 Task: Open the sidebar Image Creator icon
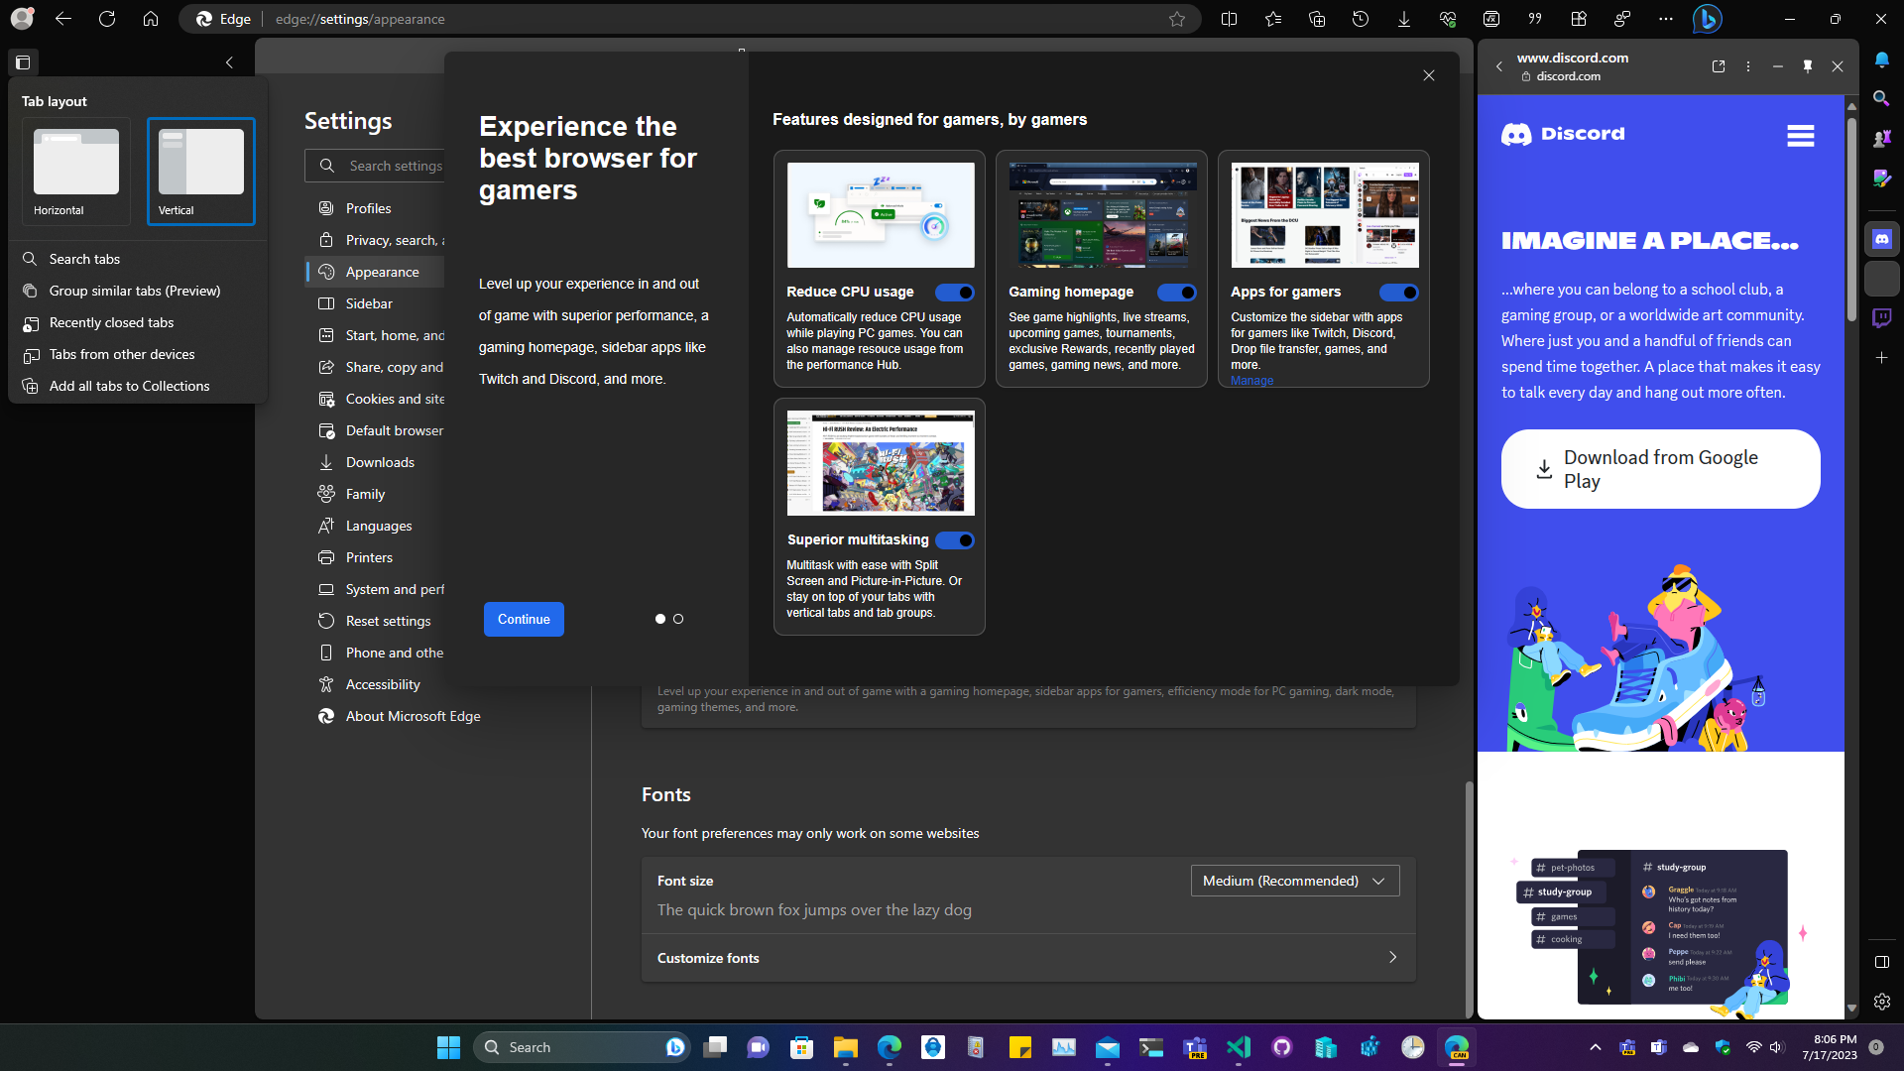[x=1881, y=178]
